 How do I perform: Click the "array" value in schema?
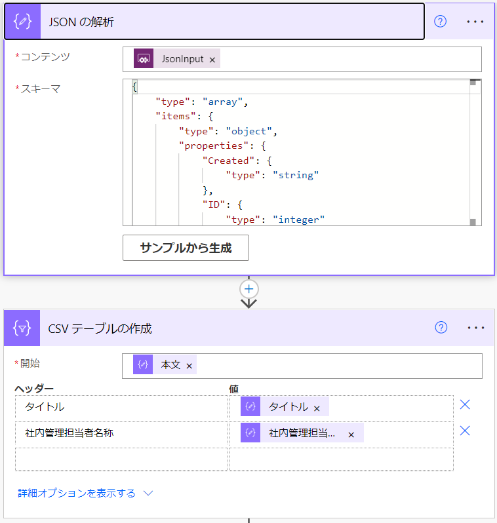(x=223, y=102)
